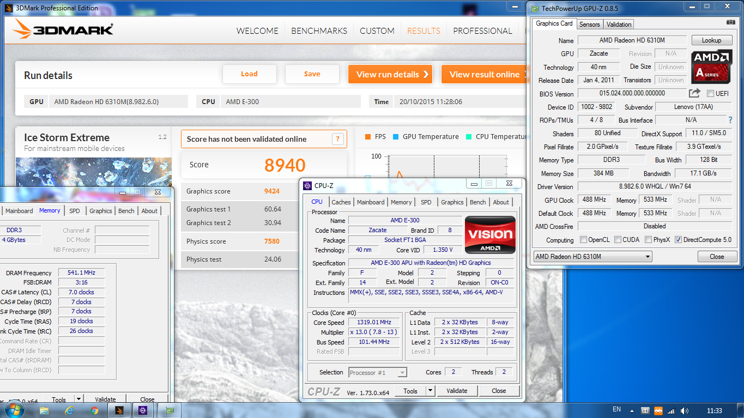Click the Validate button in front CPU-Z

457,391
